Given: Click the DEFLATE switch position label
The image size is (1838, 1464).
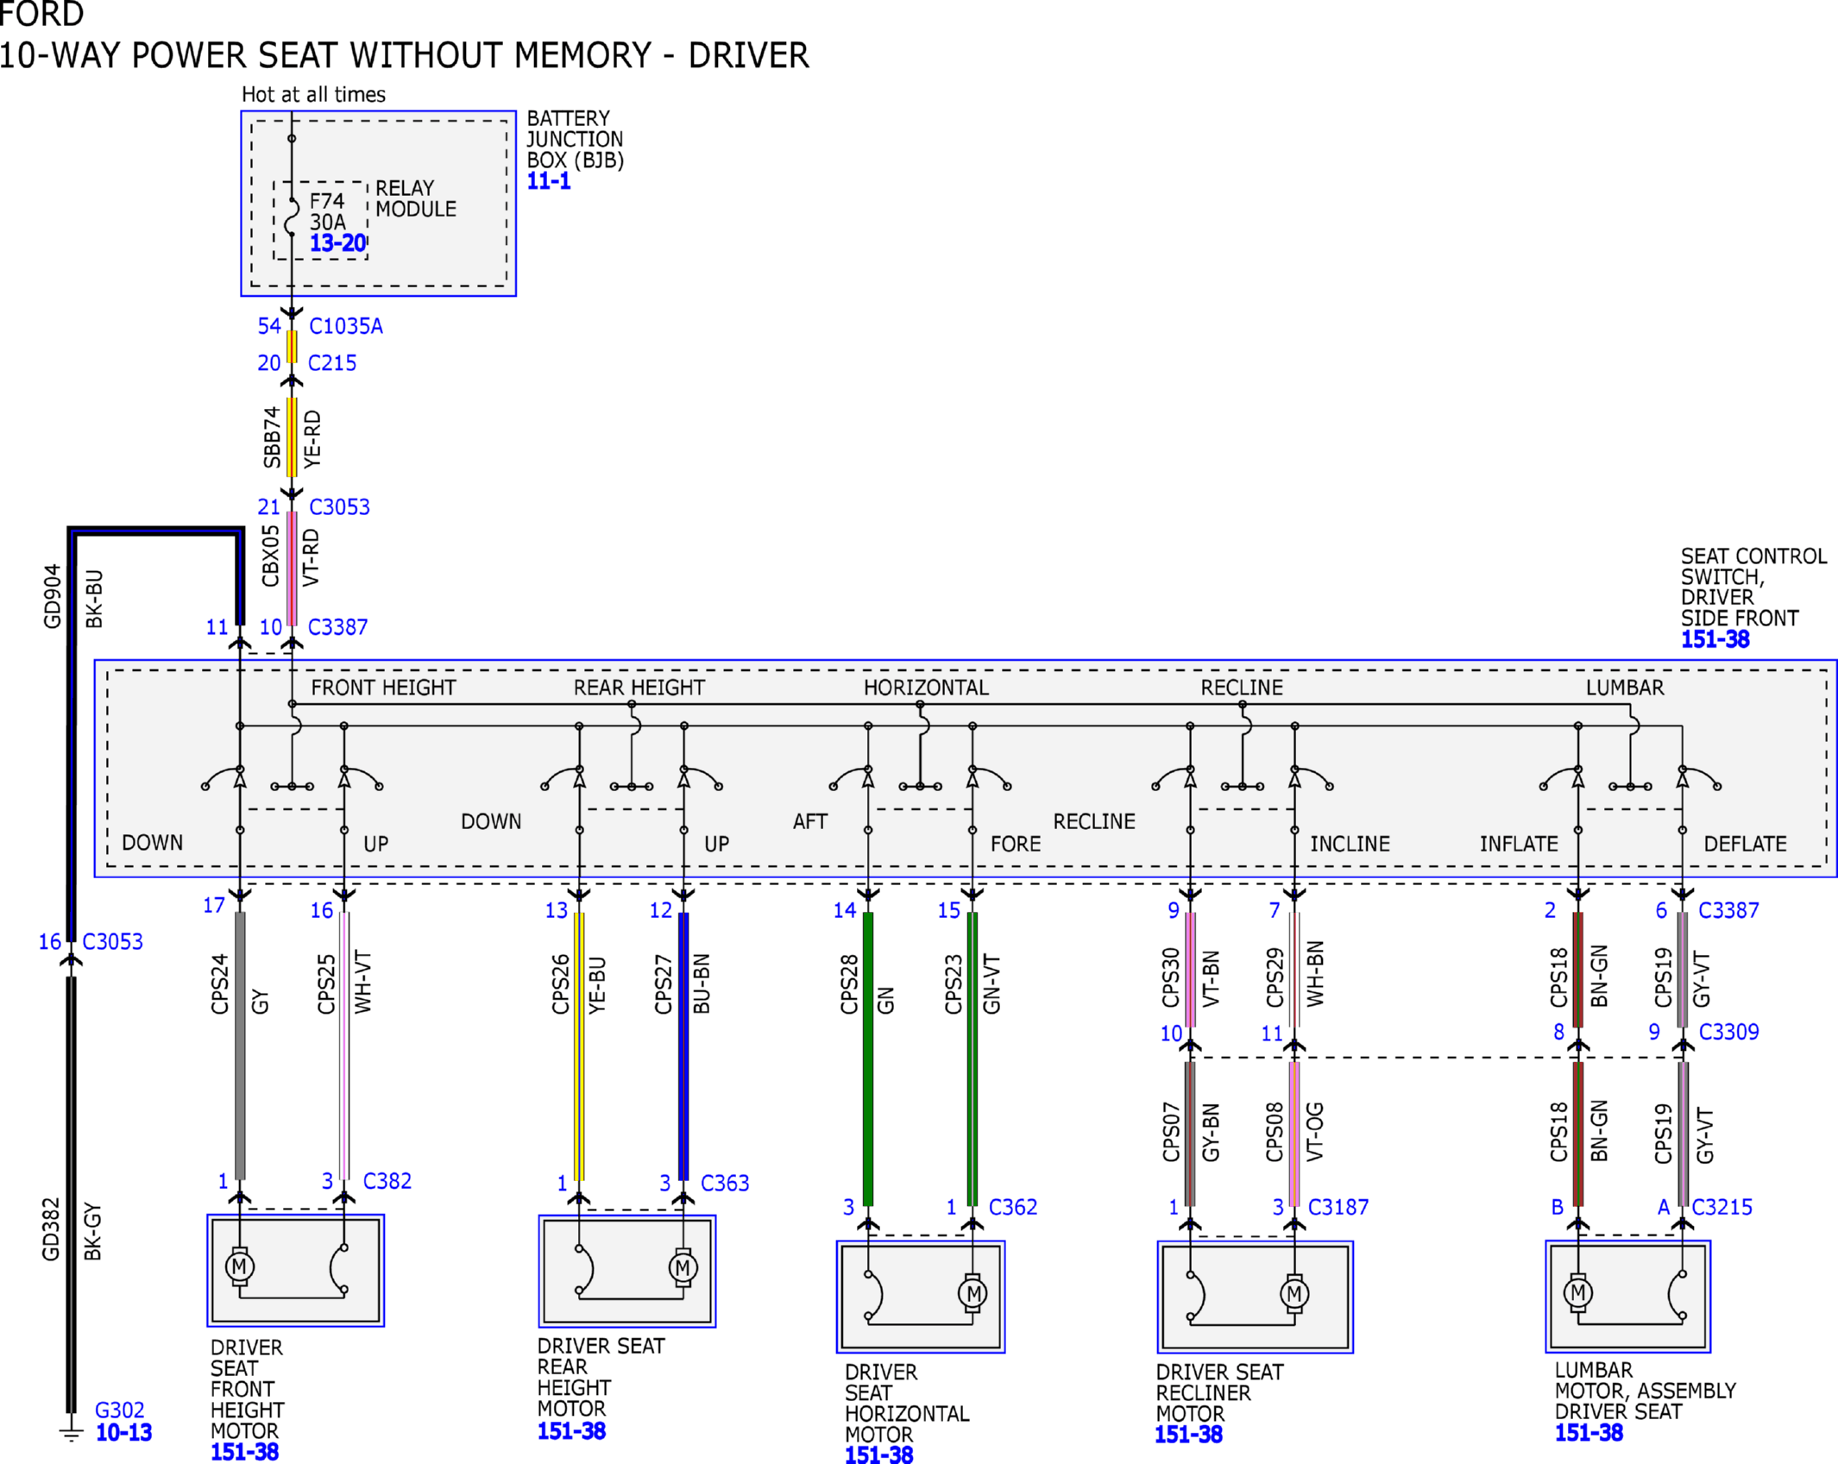Looking at the screenshot, I should coord(1745,844).
